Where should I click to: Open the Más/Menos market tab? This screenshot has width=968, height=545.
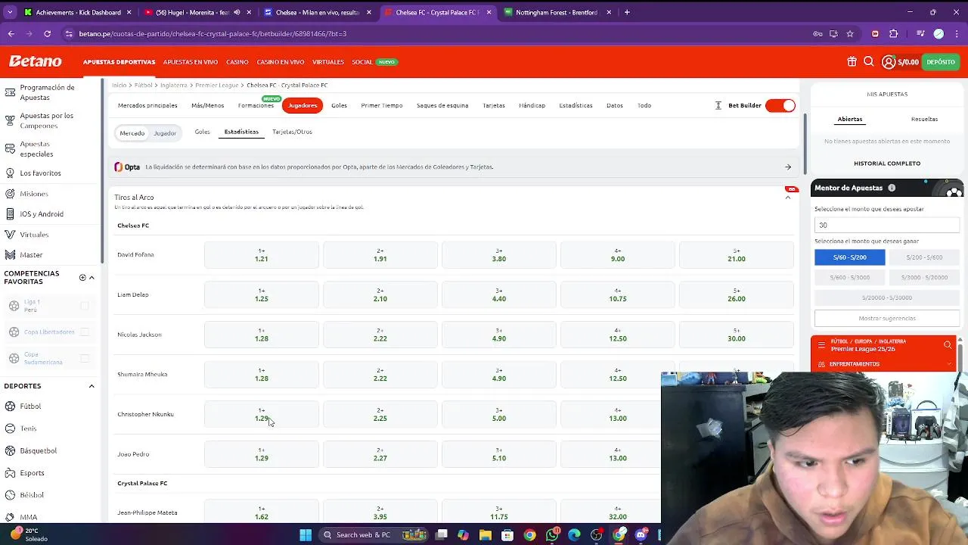[x=207, y=105]
